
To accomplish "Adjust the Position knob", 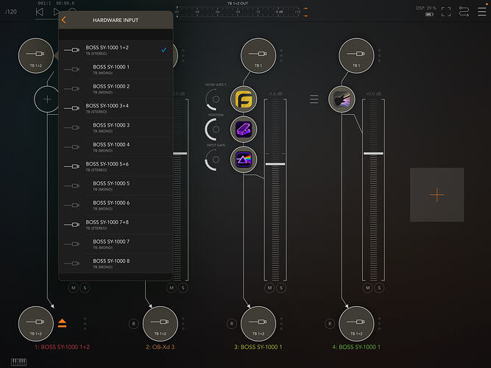I will pyautogui.click(x=214, y=130).
